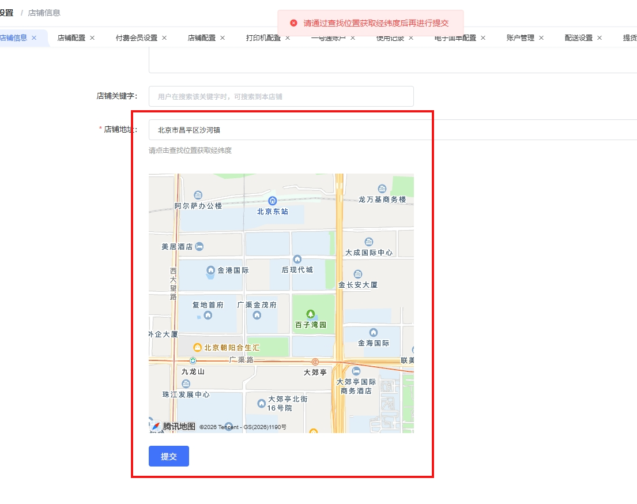Viewport: 637px width, 504px height.
Task: Click the 店铺地址 field label
Action: (120, 129)
